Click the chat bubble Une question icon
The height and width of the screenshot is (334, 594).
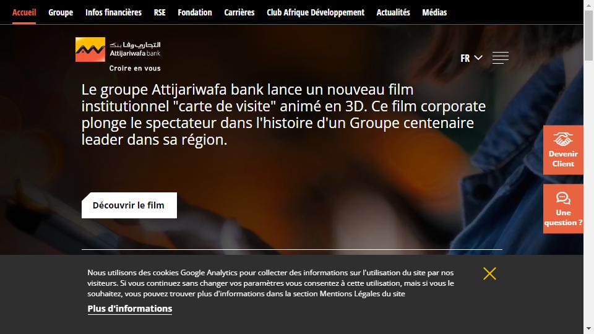coord(563,198)
